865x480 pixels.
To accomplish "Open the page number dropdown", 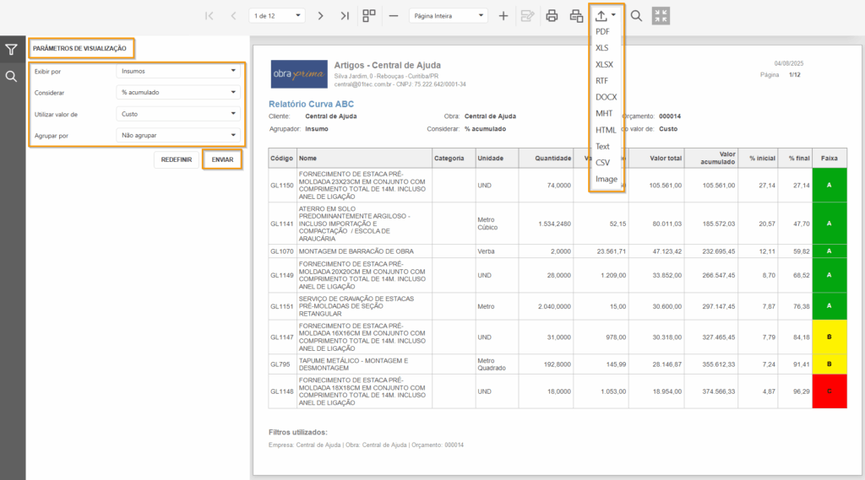I will [277, 16].
